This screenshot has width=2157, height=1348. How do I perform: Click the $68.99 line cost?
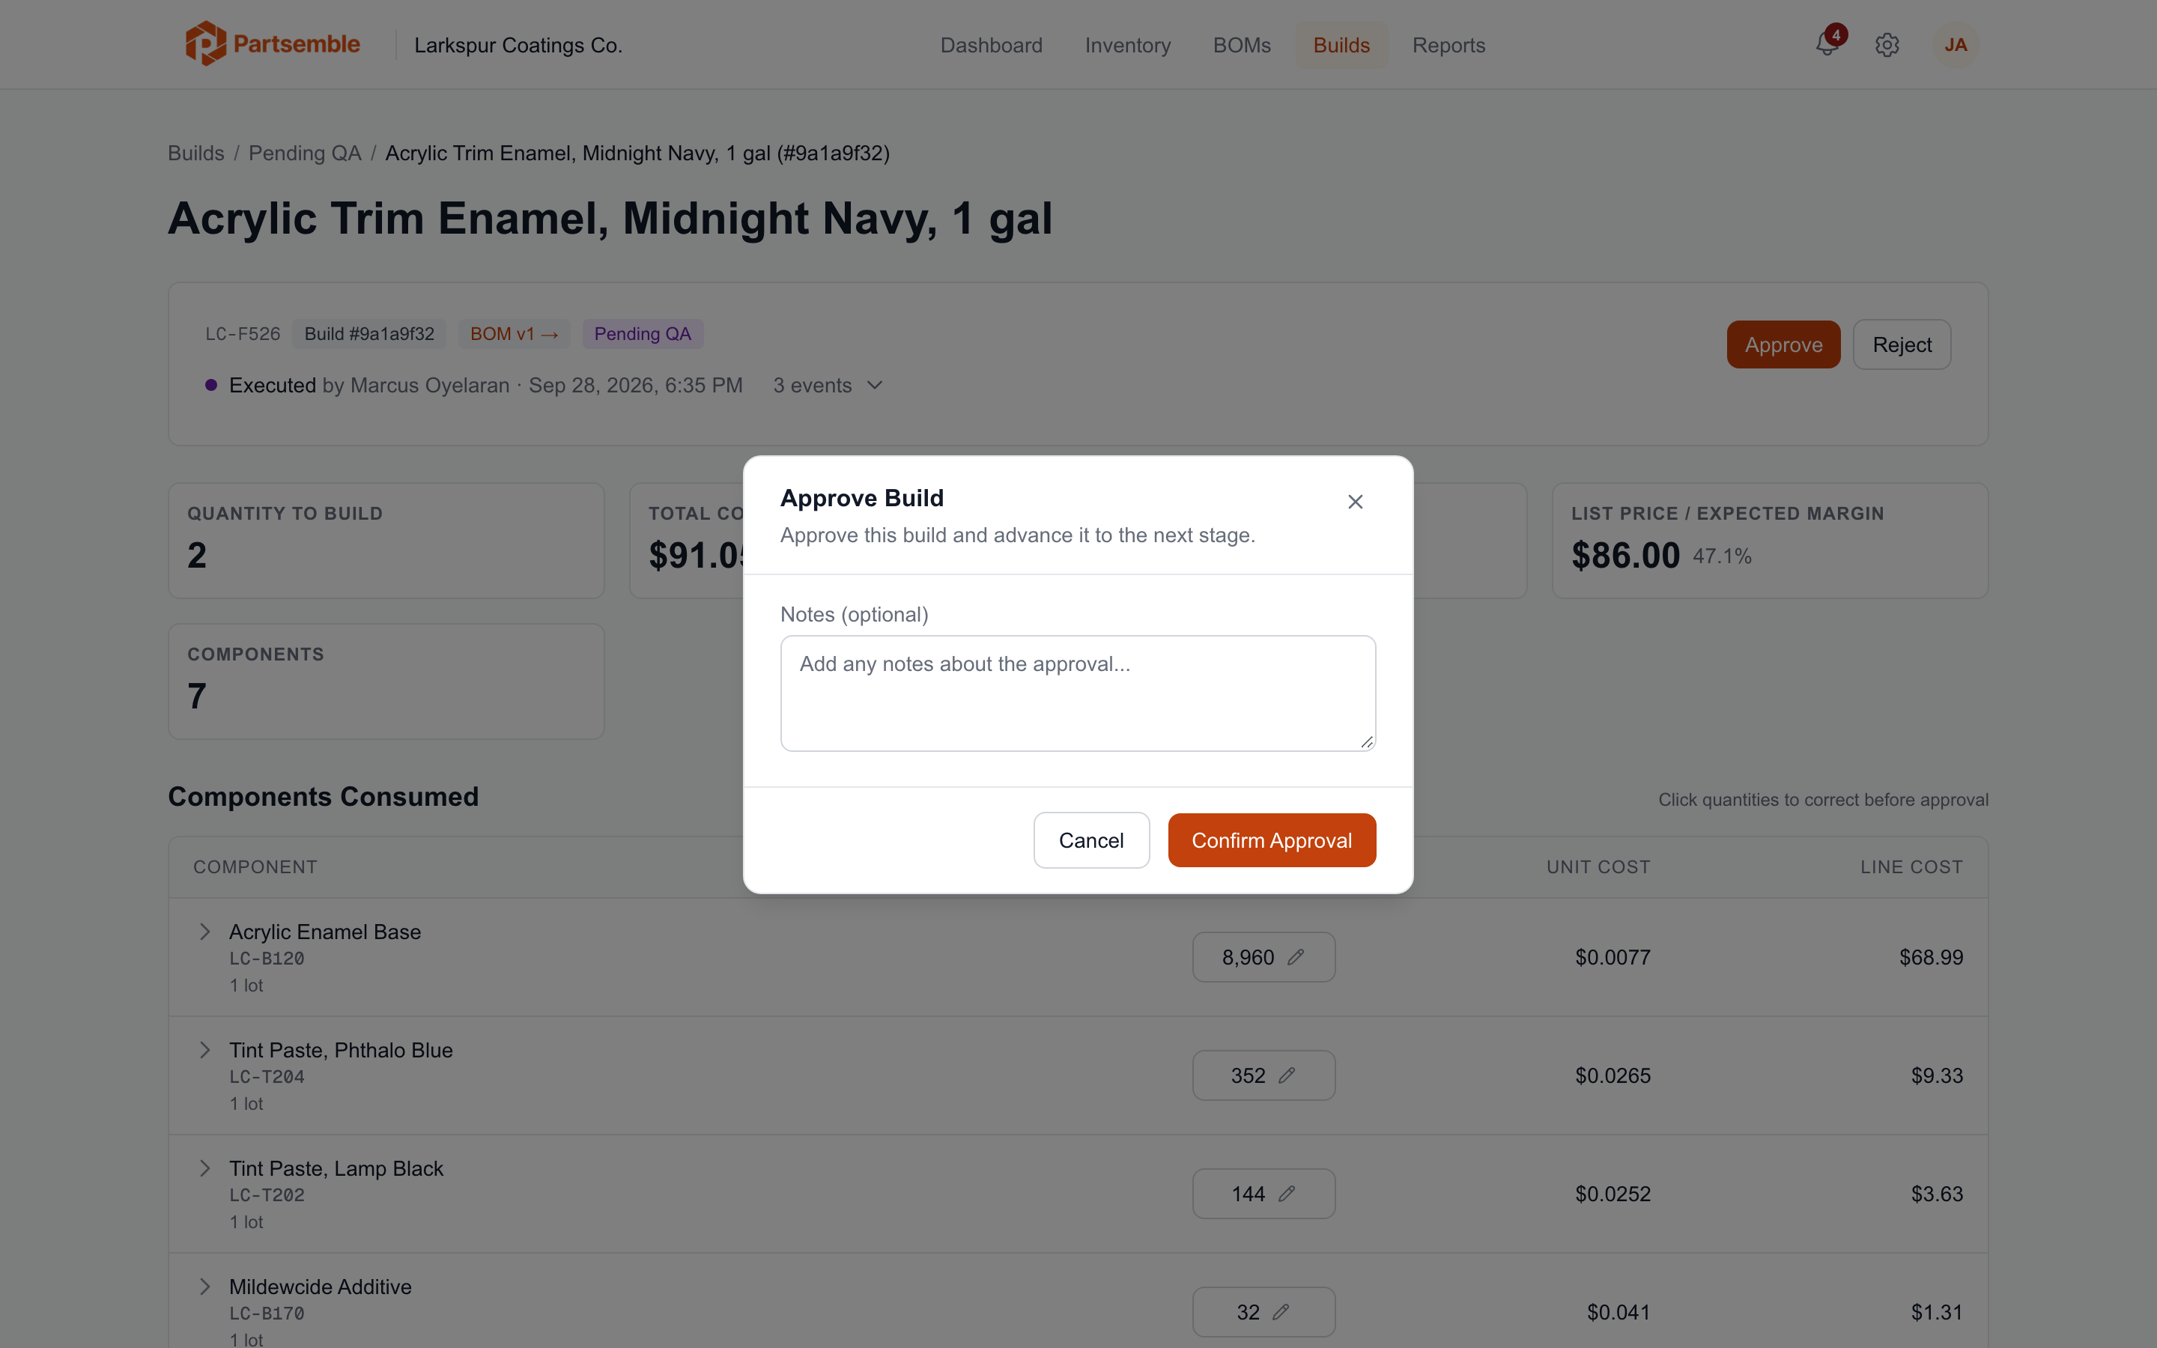pyautogui.click(x=1931, y=958)
